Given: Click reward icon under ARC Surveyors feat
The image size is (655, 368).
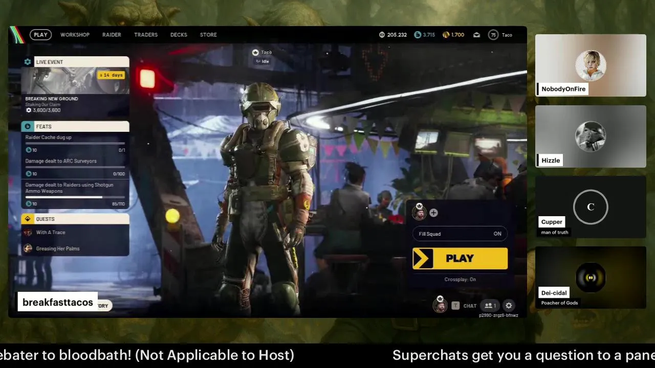Looking at the screenshot, I should point(29,174).
